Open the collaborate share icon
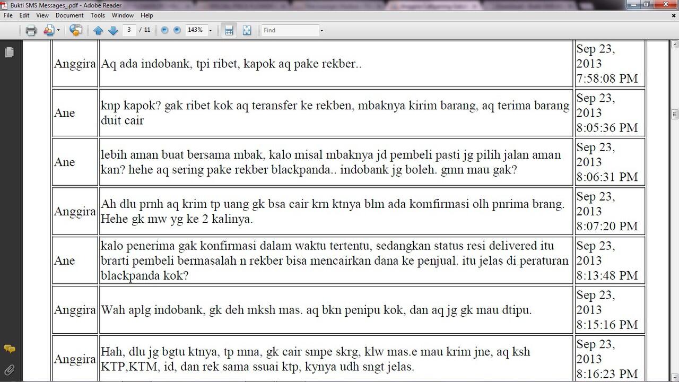Viewport: 679px width, 382px height. pos(49,30)
